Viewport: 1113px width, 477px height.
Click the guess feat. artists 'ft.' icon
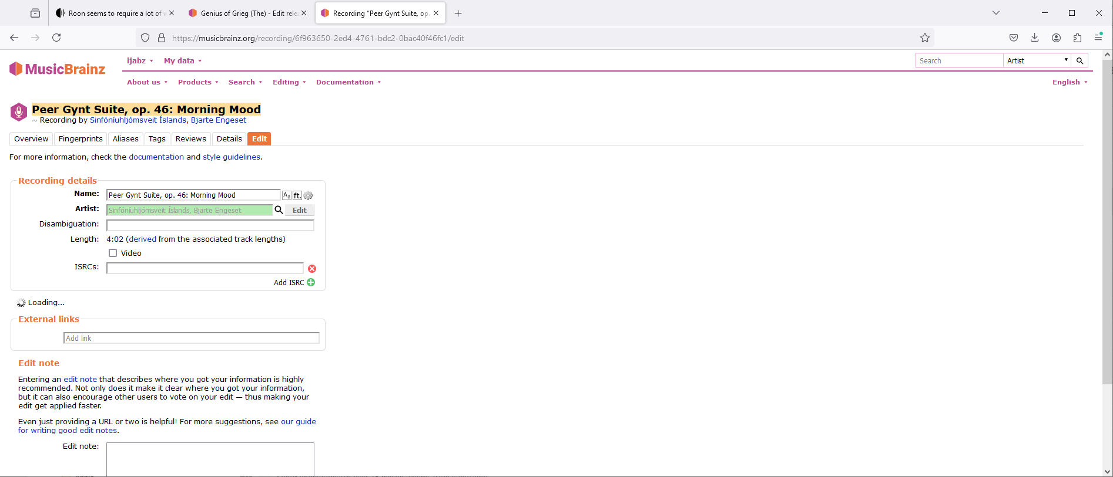point(297,195)
